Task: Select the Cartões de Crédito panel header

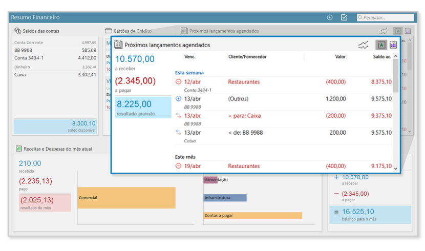Action: (x=128, y=31)
